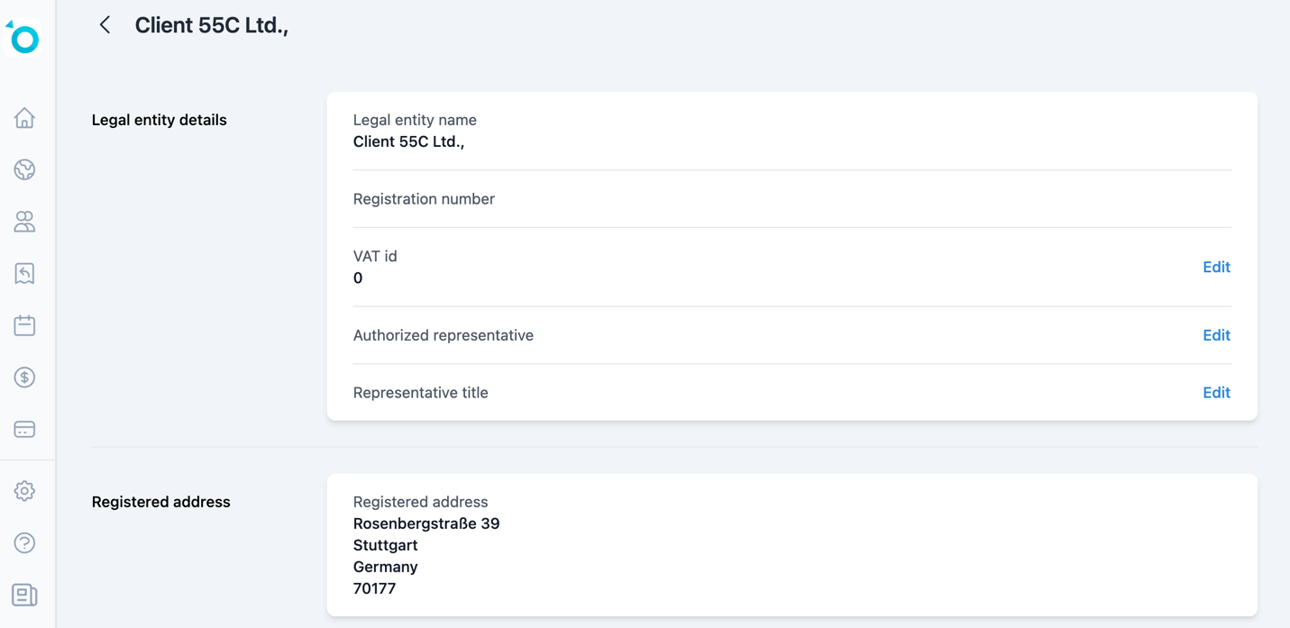Edit the Authorized representative
The height and width of the screenshot is (628, 1290).
click(x=1216, y=335)
